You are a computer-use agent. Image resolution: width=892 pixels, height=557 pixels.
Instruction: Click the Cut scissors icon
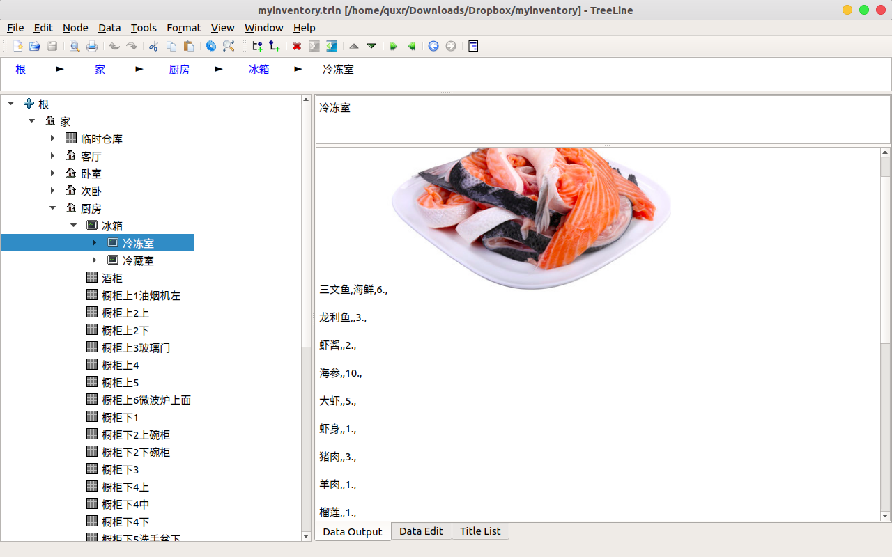tap(154, 46)
